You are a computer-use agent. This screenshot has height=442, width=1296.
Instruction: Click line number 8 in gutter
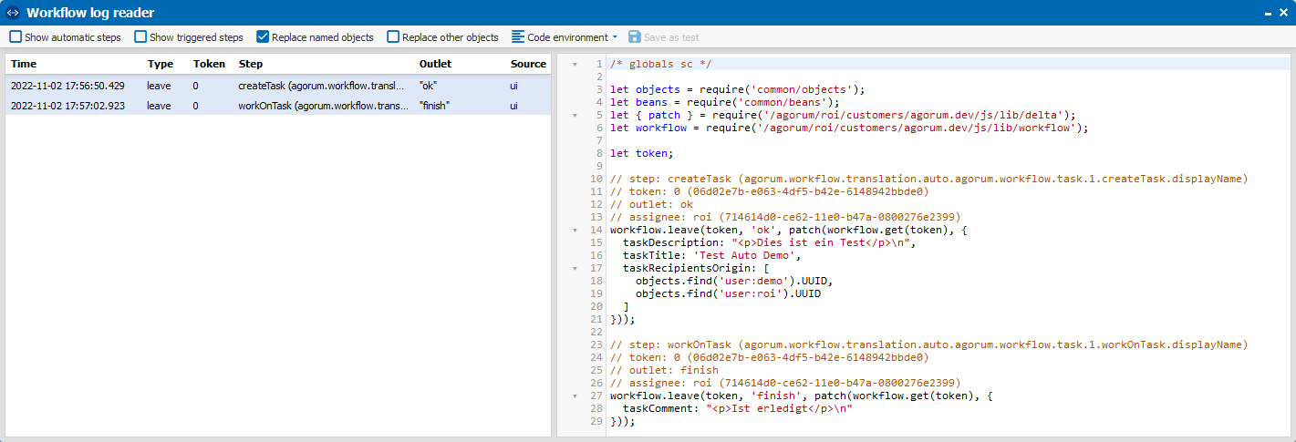click(599, 154)
